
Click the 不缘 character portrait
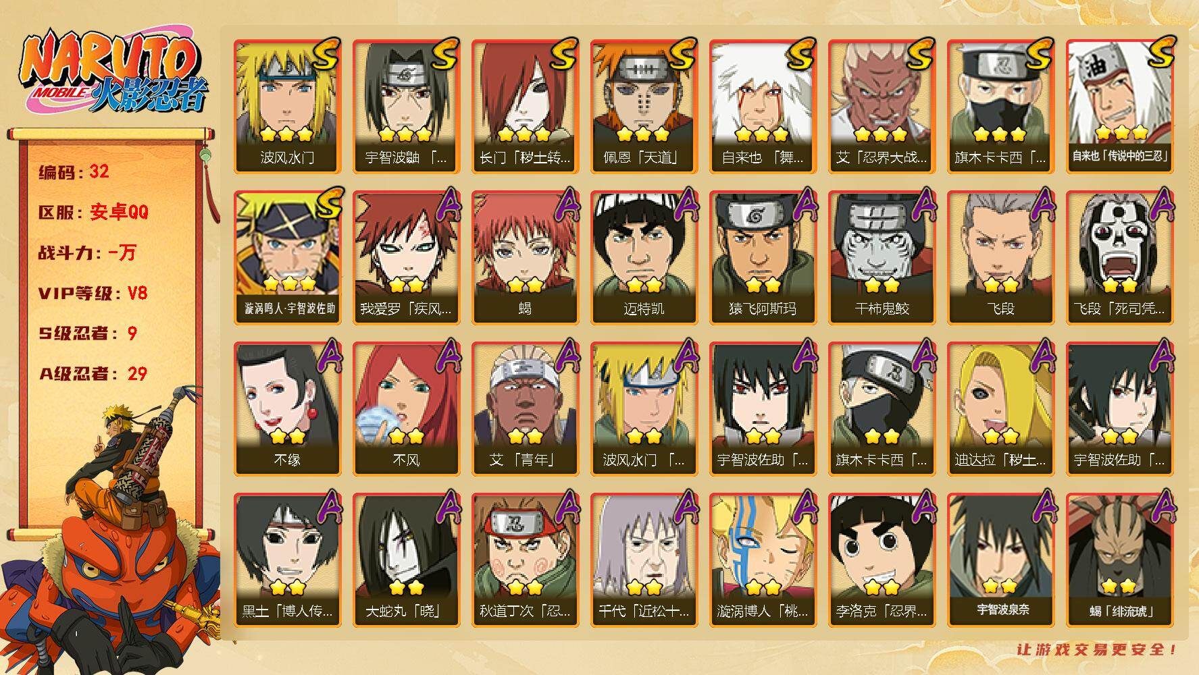coord(288,409)
